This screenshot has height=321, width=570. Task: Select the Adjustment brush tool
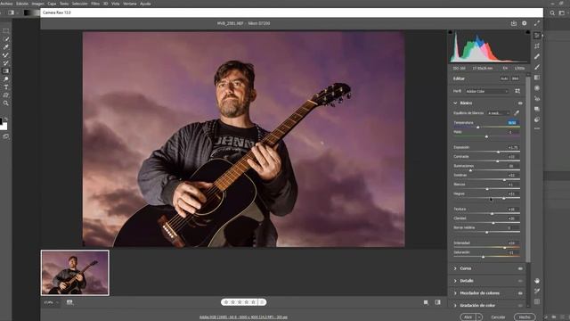pos(537,67)
